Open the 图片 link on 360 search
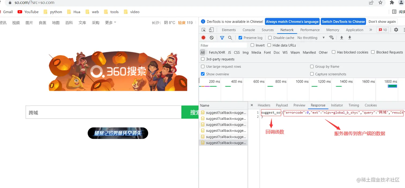This screenshot has width=405, height=188. coord(29,23)
